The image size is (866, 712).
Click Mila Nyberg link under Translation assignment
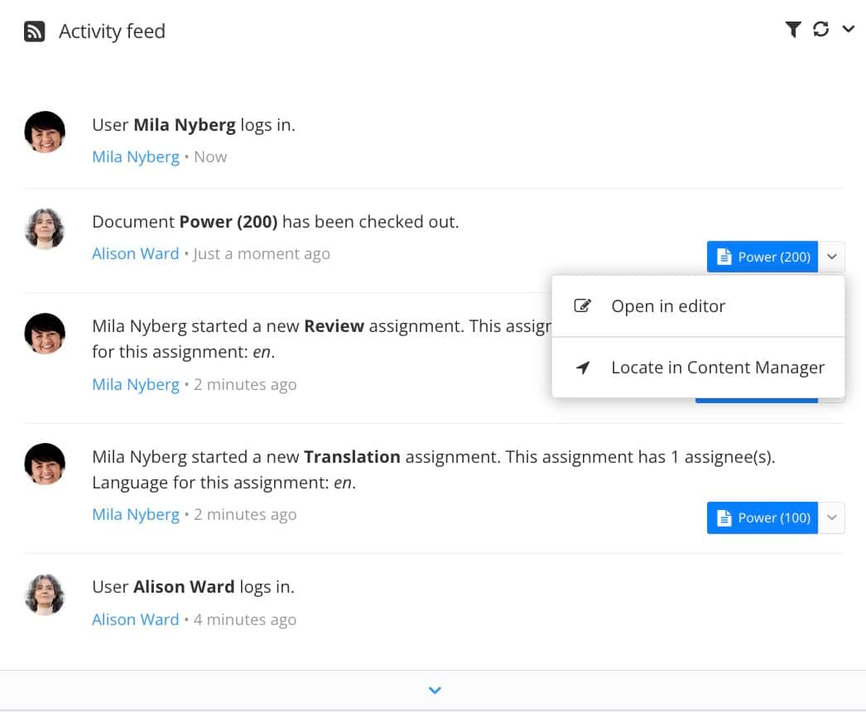(136, 515)
